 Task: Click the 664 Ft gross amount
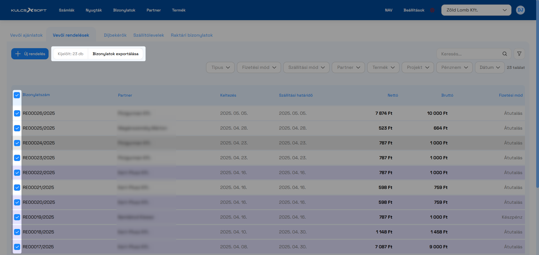point(441,128)
